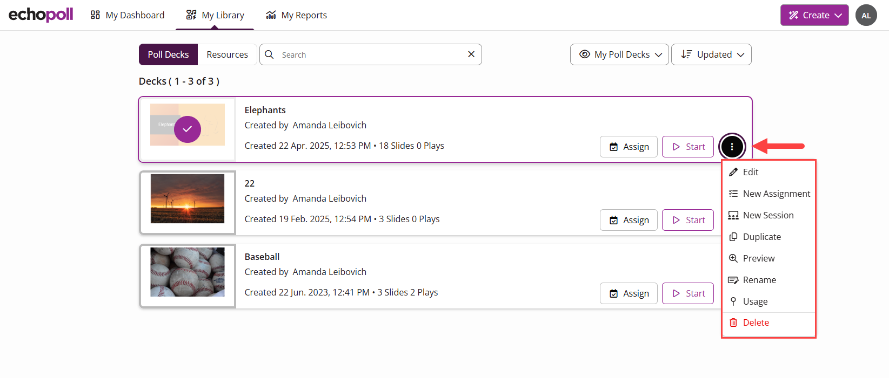
Task: Click the deck title 22
Action: (249, 183)
